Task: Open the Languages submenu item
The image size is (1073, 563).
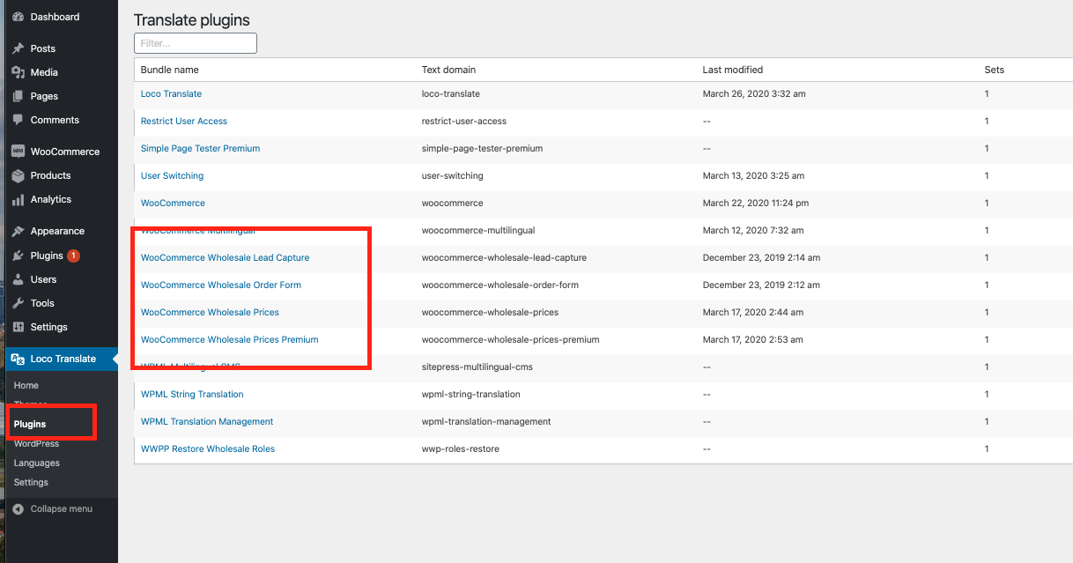Action: click(37, 463)
